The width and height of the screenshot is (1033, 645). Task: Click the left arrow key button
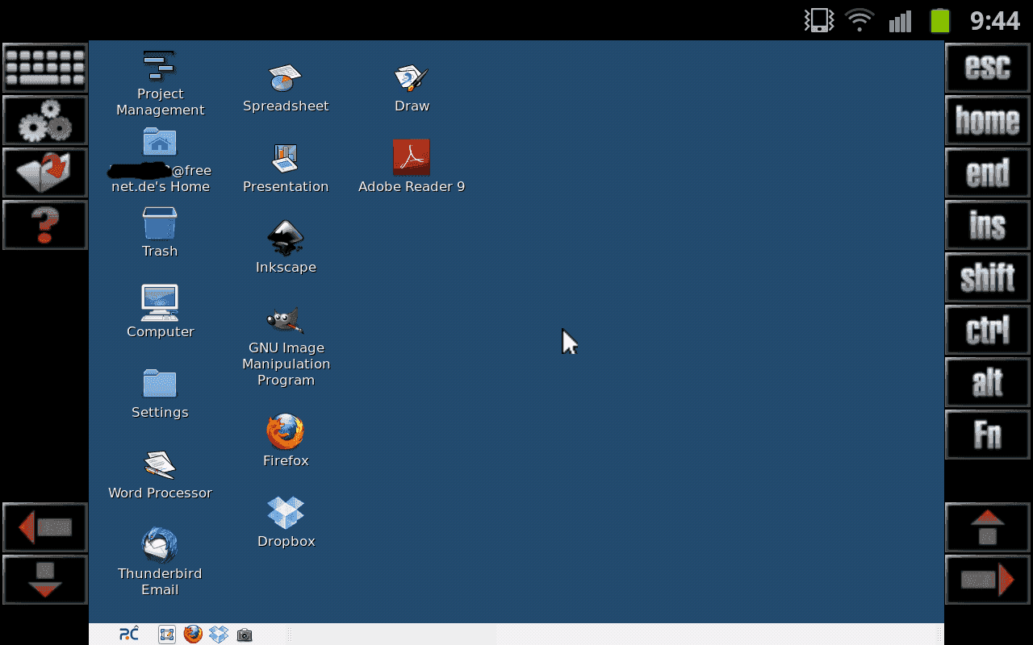pos(45,527)
